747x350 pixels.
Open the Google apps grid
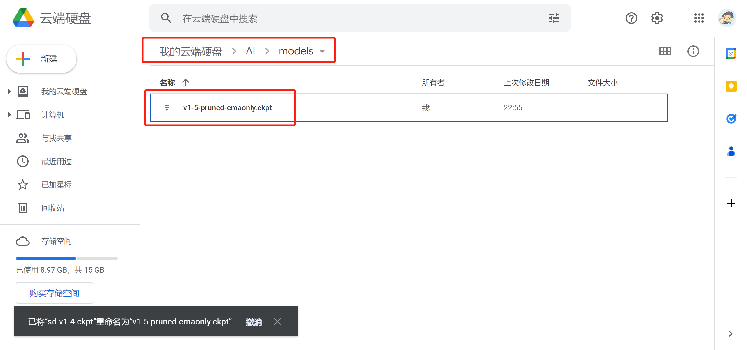(699, 18)
